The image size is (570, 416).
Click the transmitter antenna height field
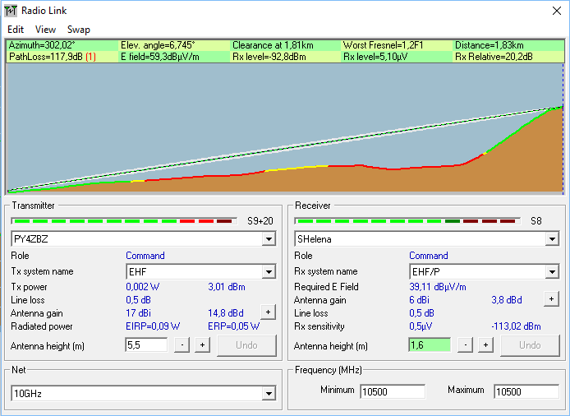tap(145, 345)
